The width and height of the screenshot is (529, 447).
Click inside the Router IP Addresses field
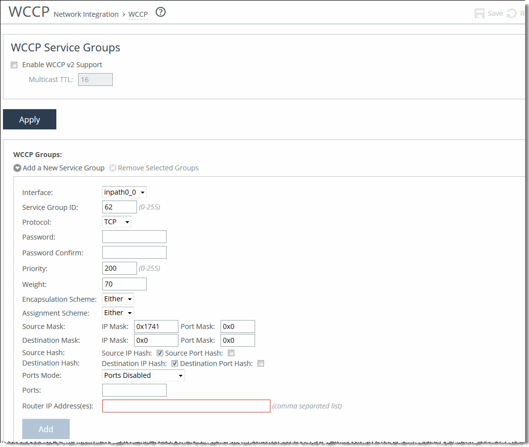click(x=186, y=406)
